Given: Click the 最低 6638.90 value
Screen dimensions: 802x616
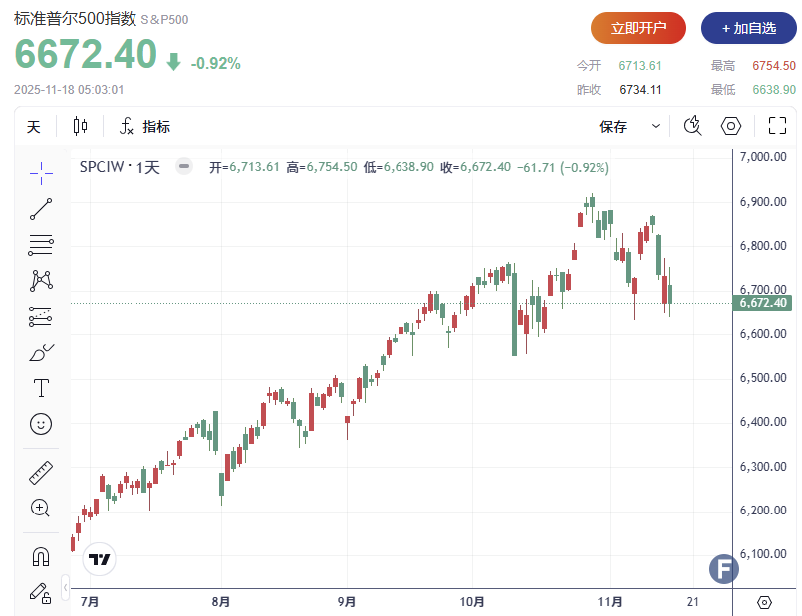Looking at the screenshot, I should [774, 90].
